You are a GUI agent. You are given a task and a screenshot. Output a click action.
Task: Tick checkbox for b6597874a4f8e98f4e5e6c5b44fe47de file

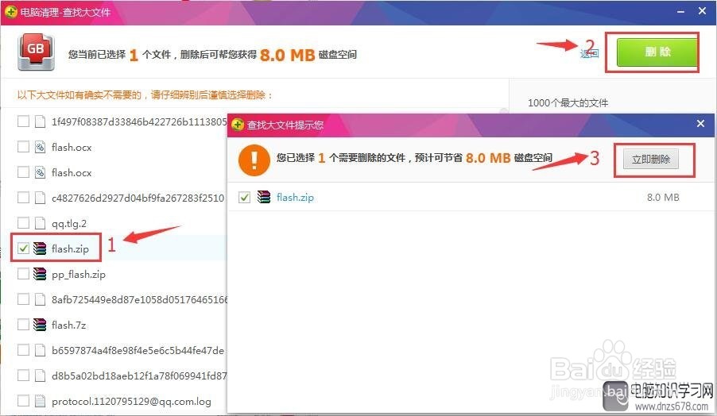(x=23, y=350)
